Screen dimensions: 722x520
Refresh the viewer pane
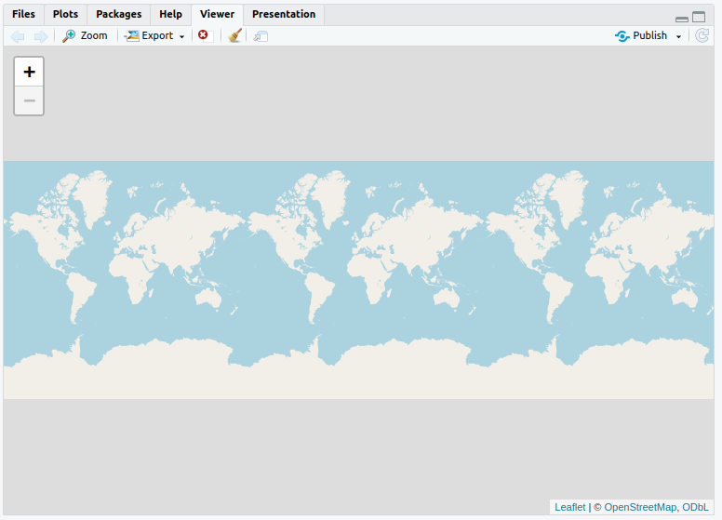(702, 36)
